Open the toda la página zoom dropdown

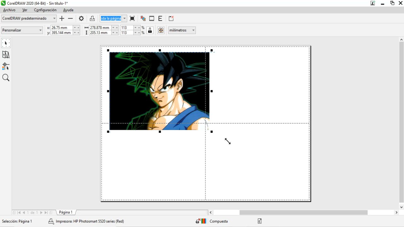[124, 18]
